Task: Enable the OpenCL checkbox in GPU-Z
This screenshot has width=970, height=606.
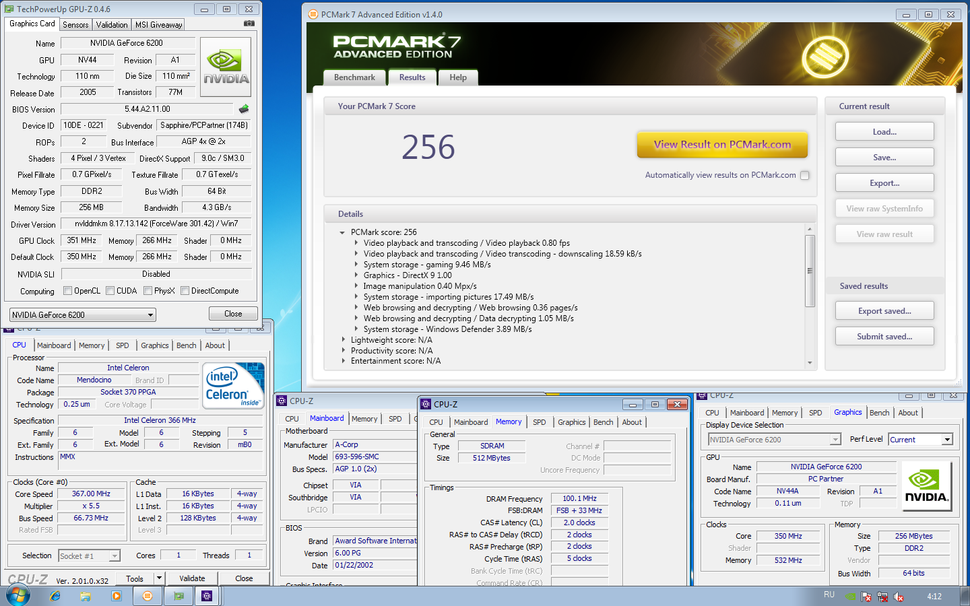Action: pos(67,291)
